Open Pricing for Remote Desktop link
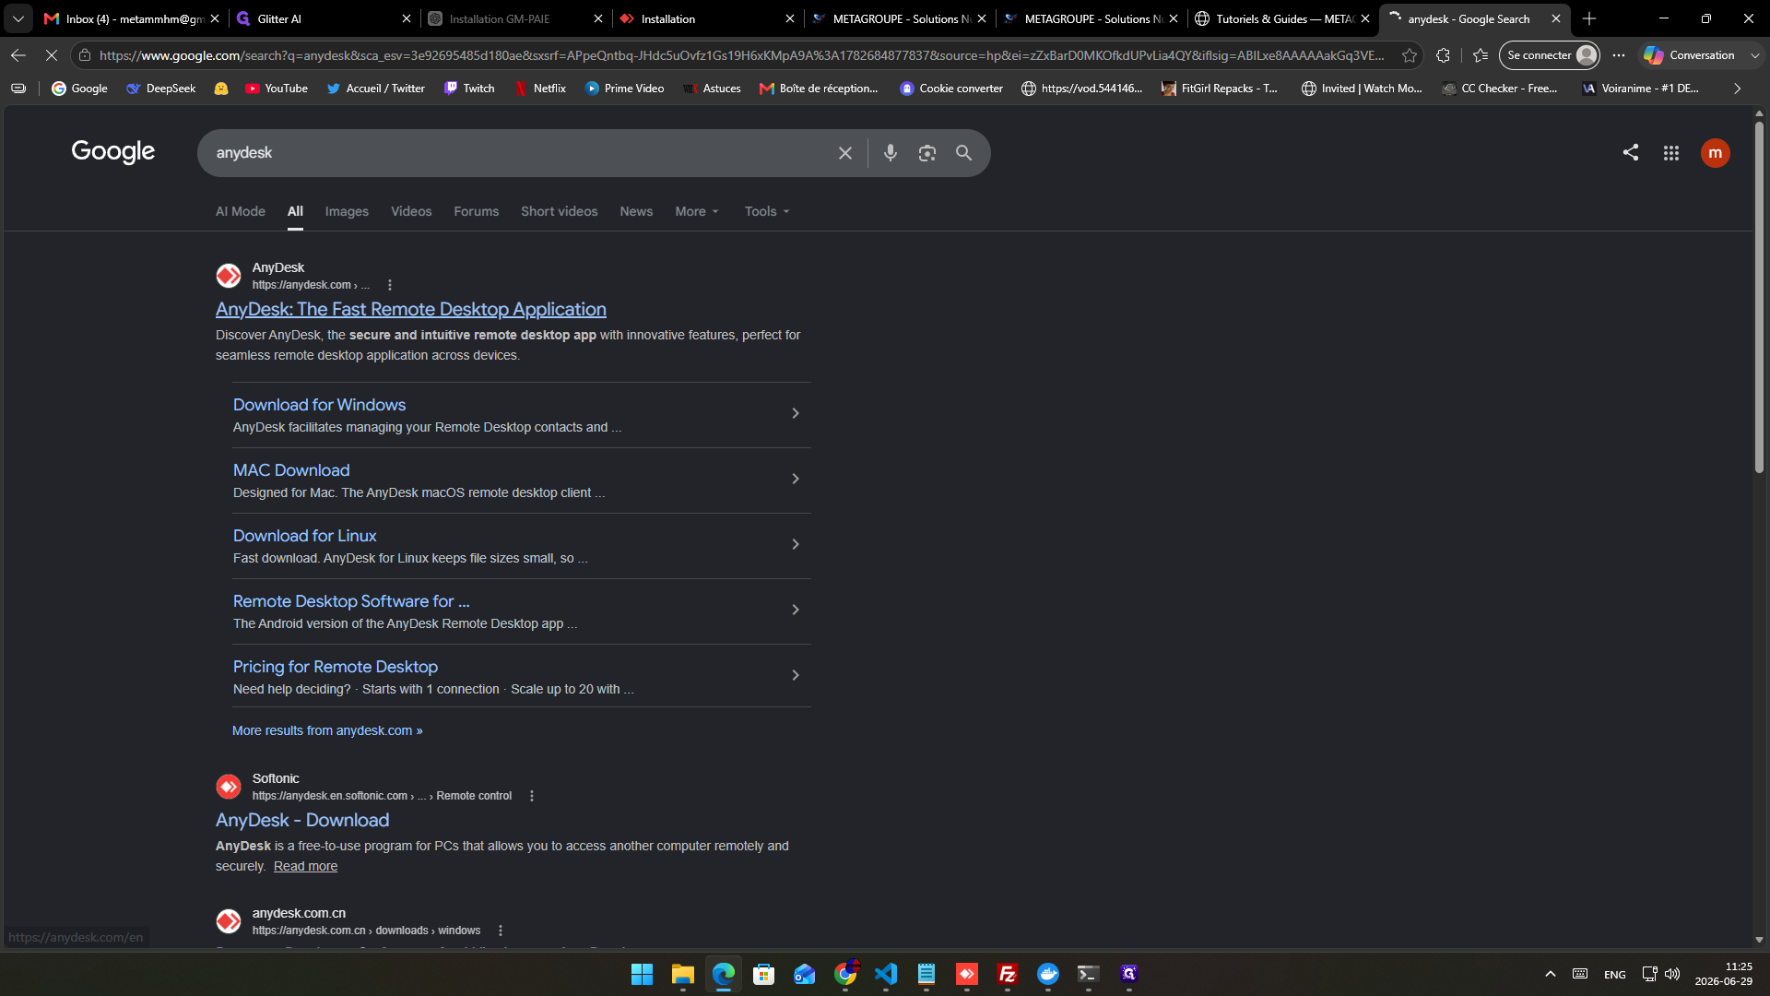Image resolution: width=1770 pixels, height=996 pixels. [x=336, y=667]
